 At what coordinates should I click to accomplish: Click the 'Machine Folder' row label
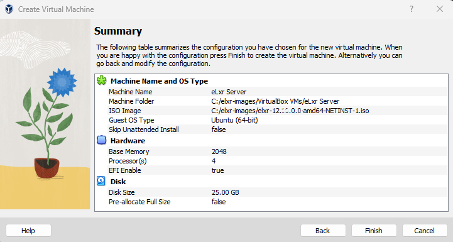click(x=131, y=101)
